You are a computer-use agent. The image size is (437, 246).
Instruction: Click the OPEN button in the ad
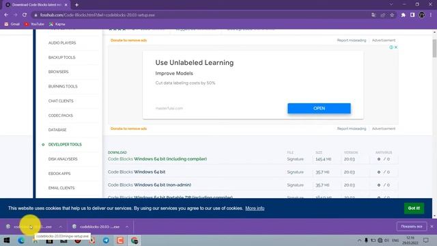(x=319, y=108)
